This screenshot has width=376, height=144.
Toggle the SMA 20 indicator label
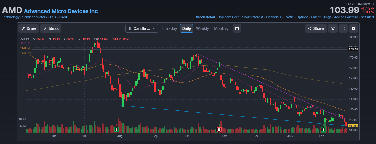(x=25, y=43)
